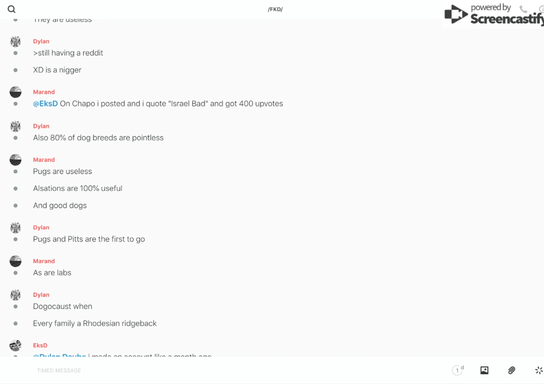
Task: Click the EksD username near the bottom
Action: 40,346
